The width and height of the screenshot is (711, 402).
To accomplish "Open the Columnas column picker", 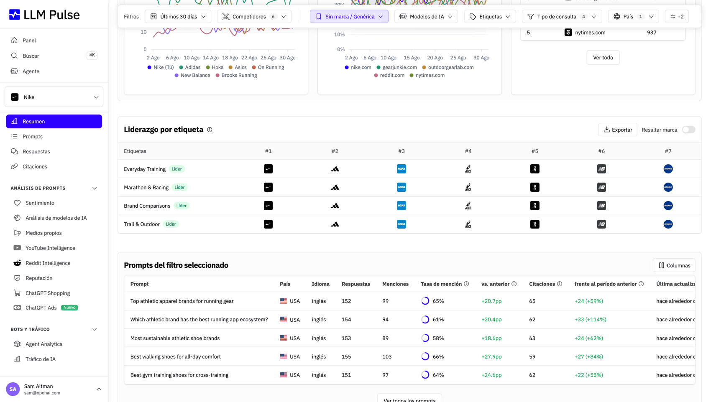I will [674, 265].
